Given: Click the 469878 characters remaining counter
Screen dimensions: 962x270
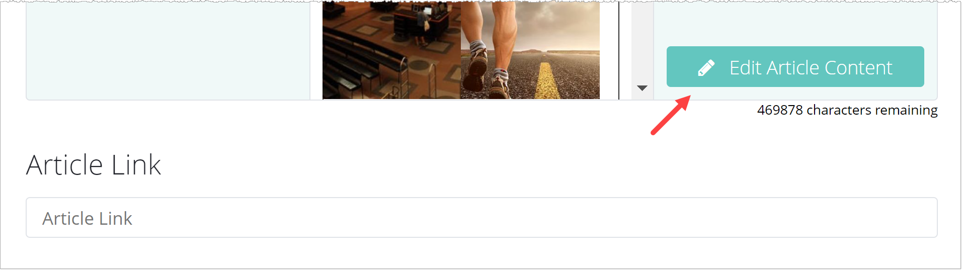Looking at the screenshot, I should pyautogui.click(x=847, y=110).
